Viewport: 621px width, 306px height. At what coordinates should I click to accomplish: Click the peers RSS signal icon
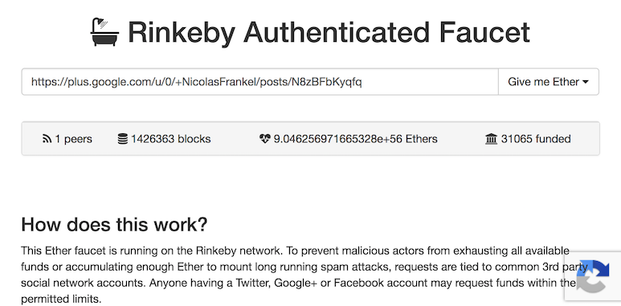click(47, 139)
